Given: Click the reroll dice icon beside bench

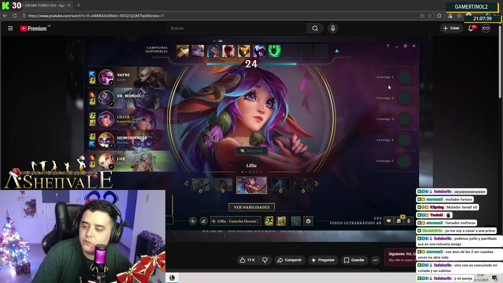Looking at the screenshot, I should click(337, 51).
